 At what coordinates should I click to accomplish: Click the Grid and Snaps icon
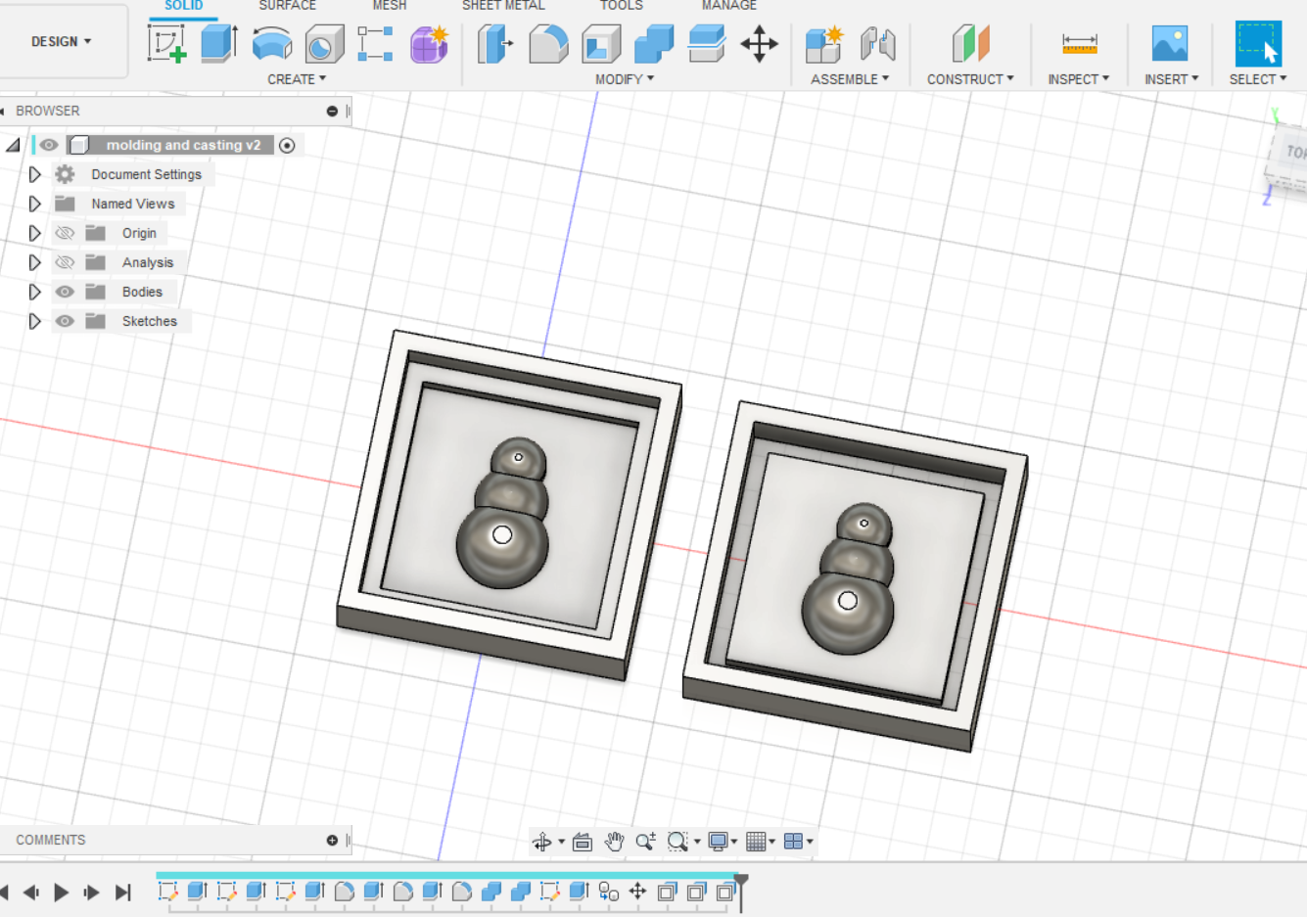pos(756,842)
